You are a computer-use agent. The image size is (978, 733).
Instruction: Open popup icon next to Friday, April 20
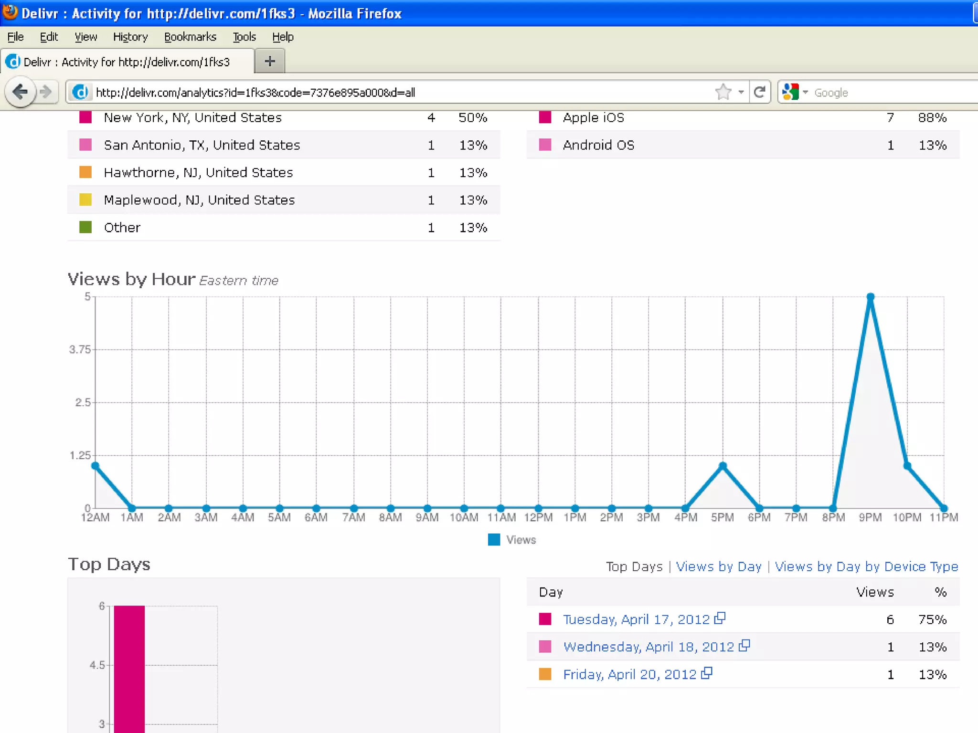click(707, 673)
